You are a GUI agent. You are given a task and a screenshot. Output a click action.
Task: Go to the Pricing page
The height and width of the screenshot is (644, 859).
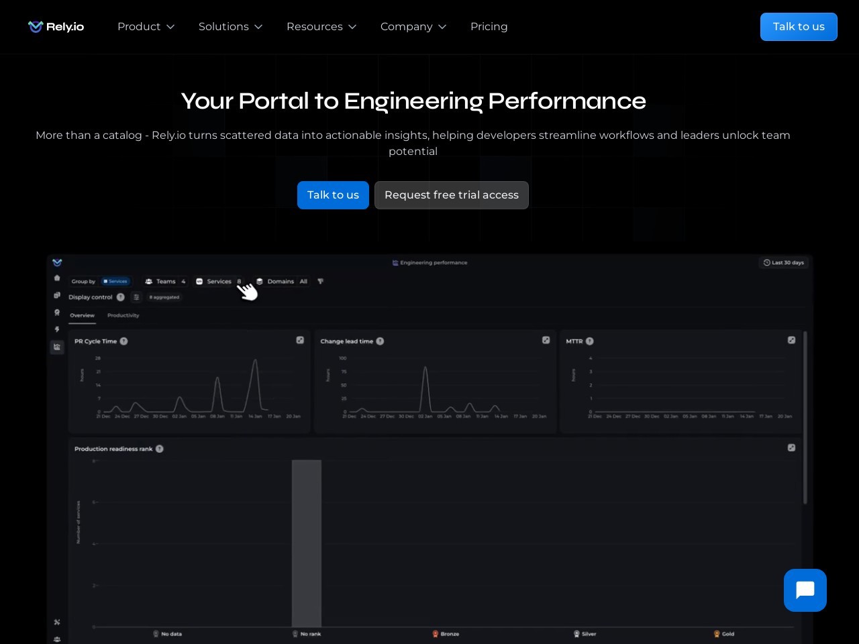(x=489, y=27)
